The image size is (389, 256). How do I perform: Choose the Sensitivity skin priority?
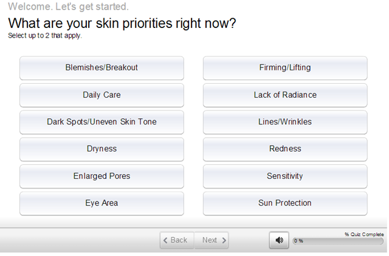pyautogui.click(x=285, y=177)
